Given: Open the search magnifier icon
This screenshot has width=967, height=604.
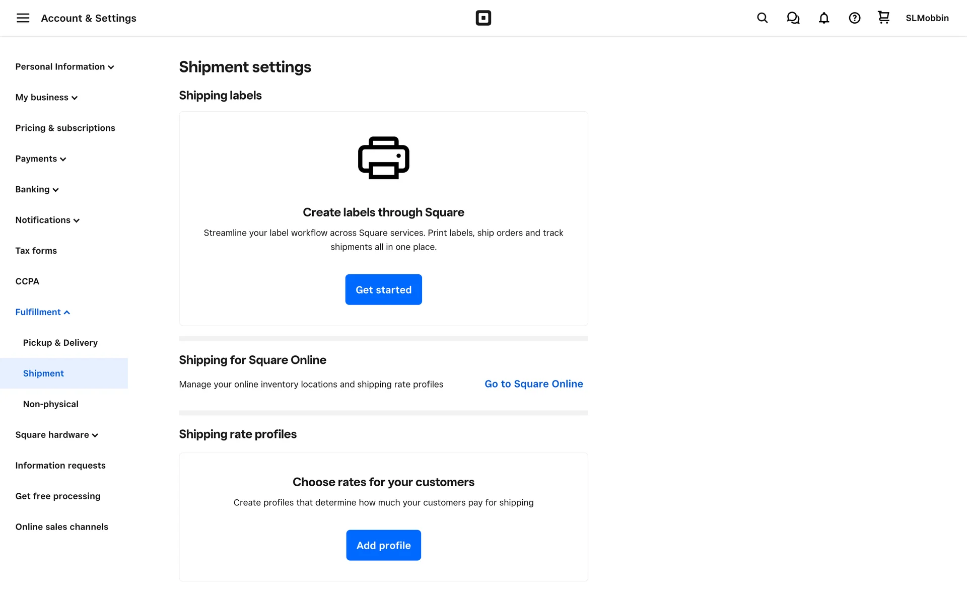Looking at the screenshot, I should pos(762,18).
